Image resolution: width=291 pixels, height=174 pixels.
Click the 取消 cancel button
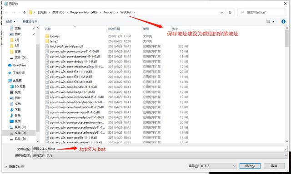click(274, 166)
